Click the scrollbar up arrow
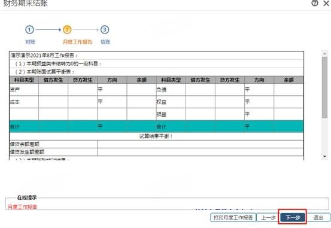Screen dimensions: 331x228 pyautogui.click(x=324, y=54)
